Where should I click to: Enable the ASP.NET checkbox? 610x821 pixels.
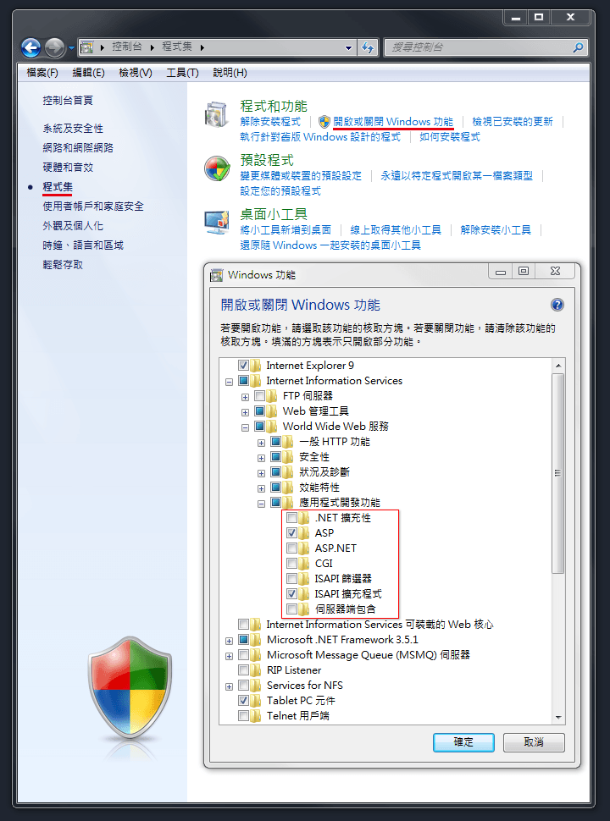[292, 548]
